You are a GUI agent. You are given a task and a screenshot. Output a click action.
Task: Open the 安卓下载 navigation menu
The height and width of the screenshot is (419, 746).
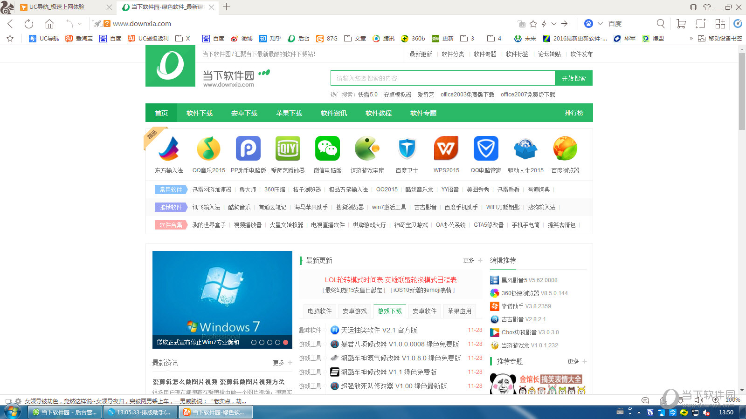244,113
